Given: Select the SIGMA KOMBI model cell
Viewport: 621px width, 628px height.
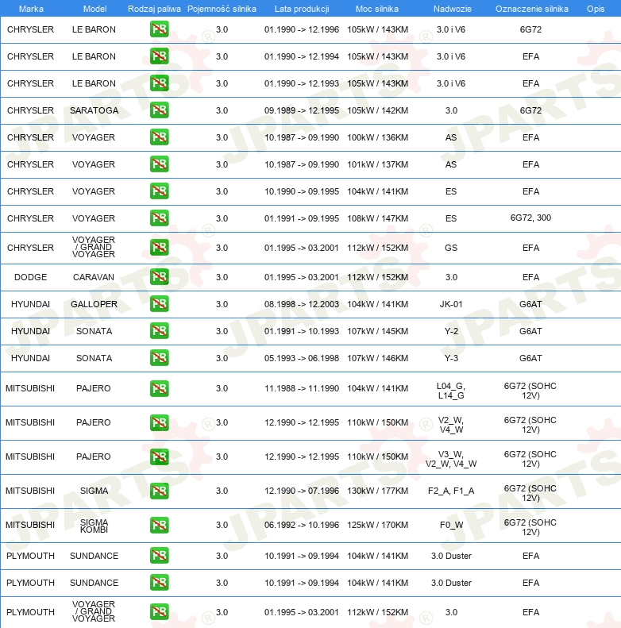Looking at the screenshot, I should click(94, 526).
